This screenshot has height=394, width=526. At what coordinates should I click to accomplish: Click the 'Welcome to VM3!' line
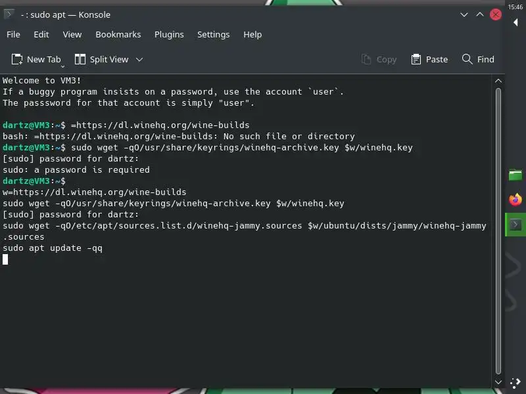[41, 80]
